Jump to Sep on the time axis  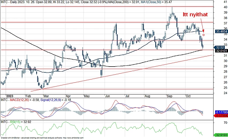click(x=170, y=95)
